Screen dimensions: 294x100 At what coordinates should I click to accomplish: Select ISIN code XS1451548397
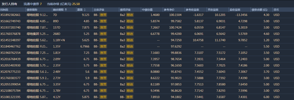pyautogui.click(x=11, y=40)
